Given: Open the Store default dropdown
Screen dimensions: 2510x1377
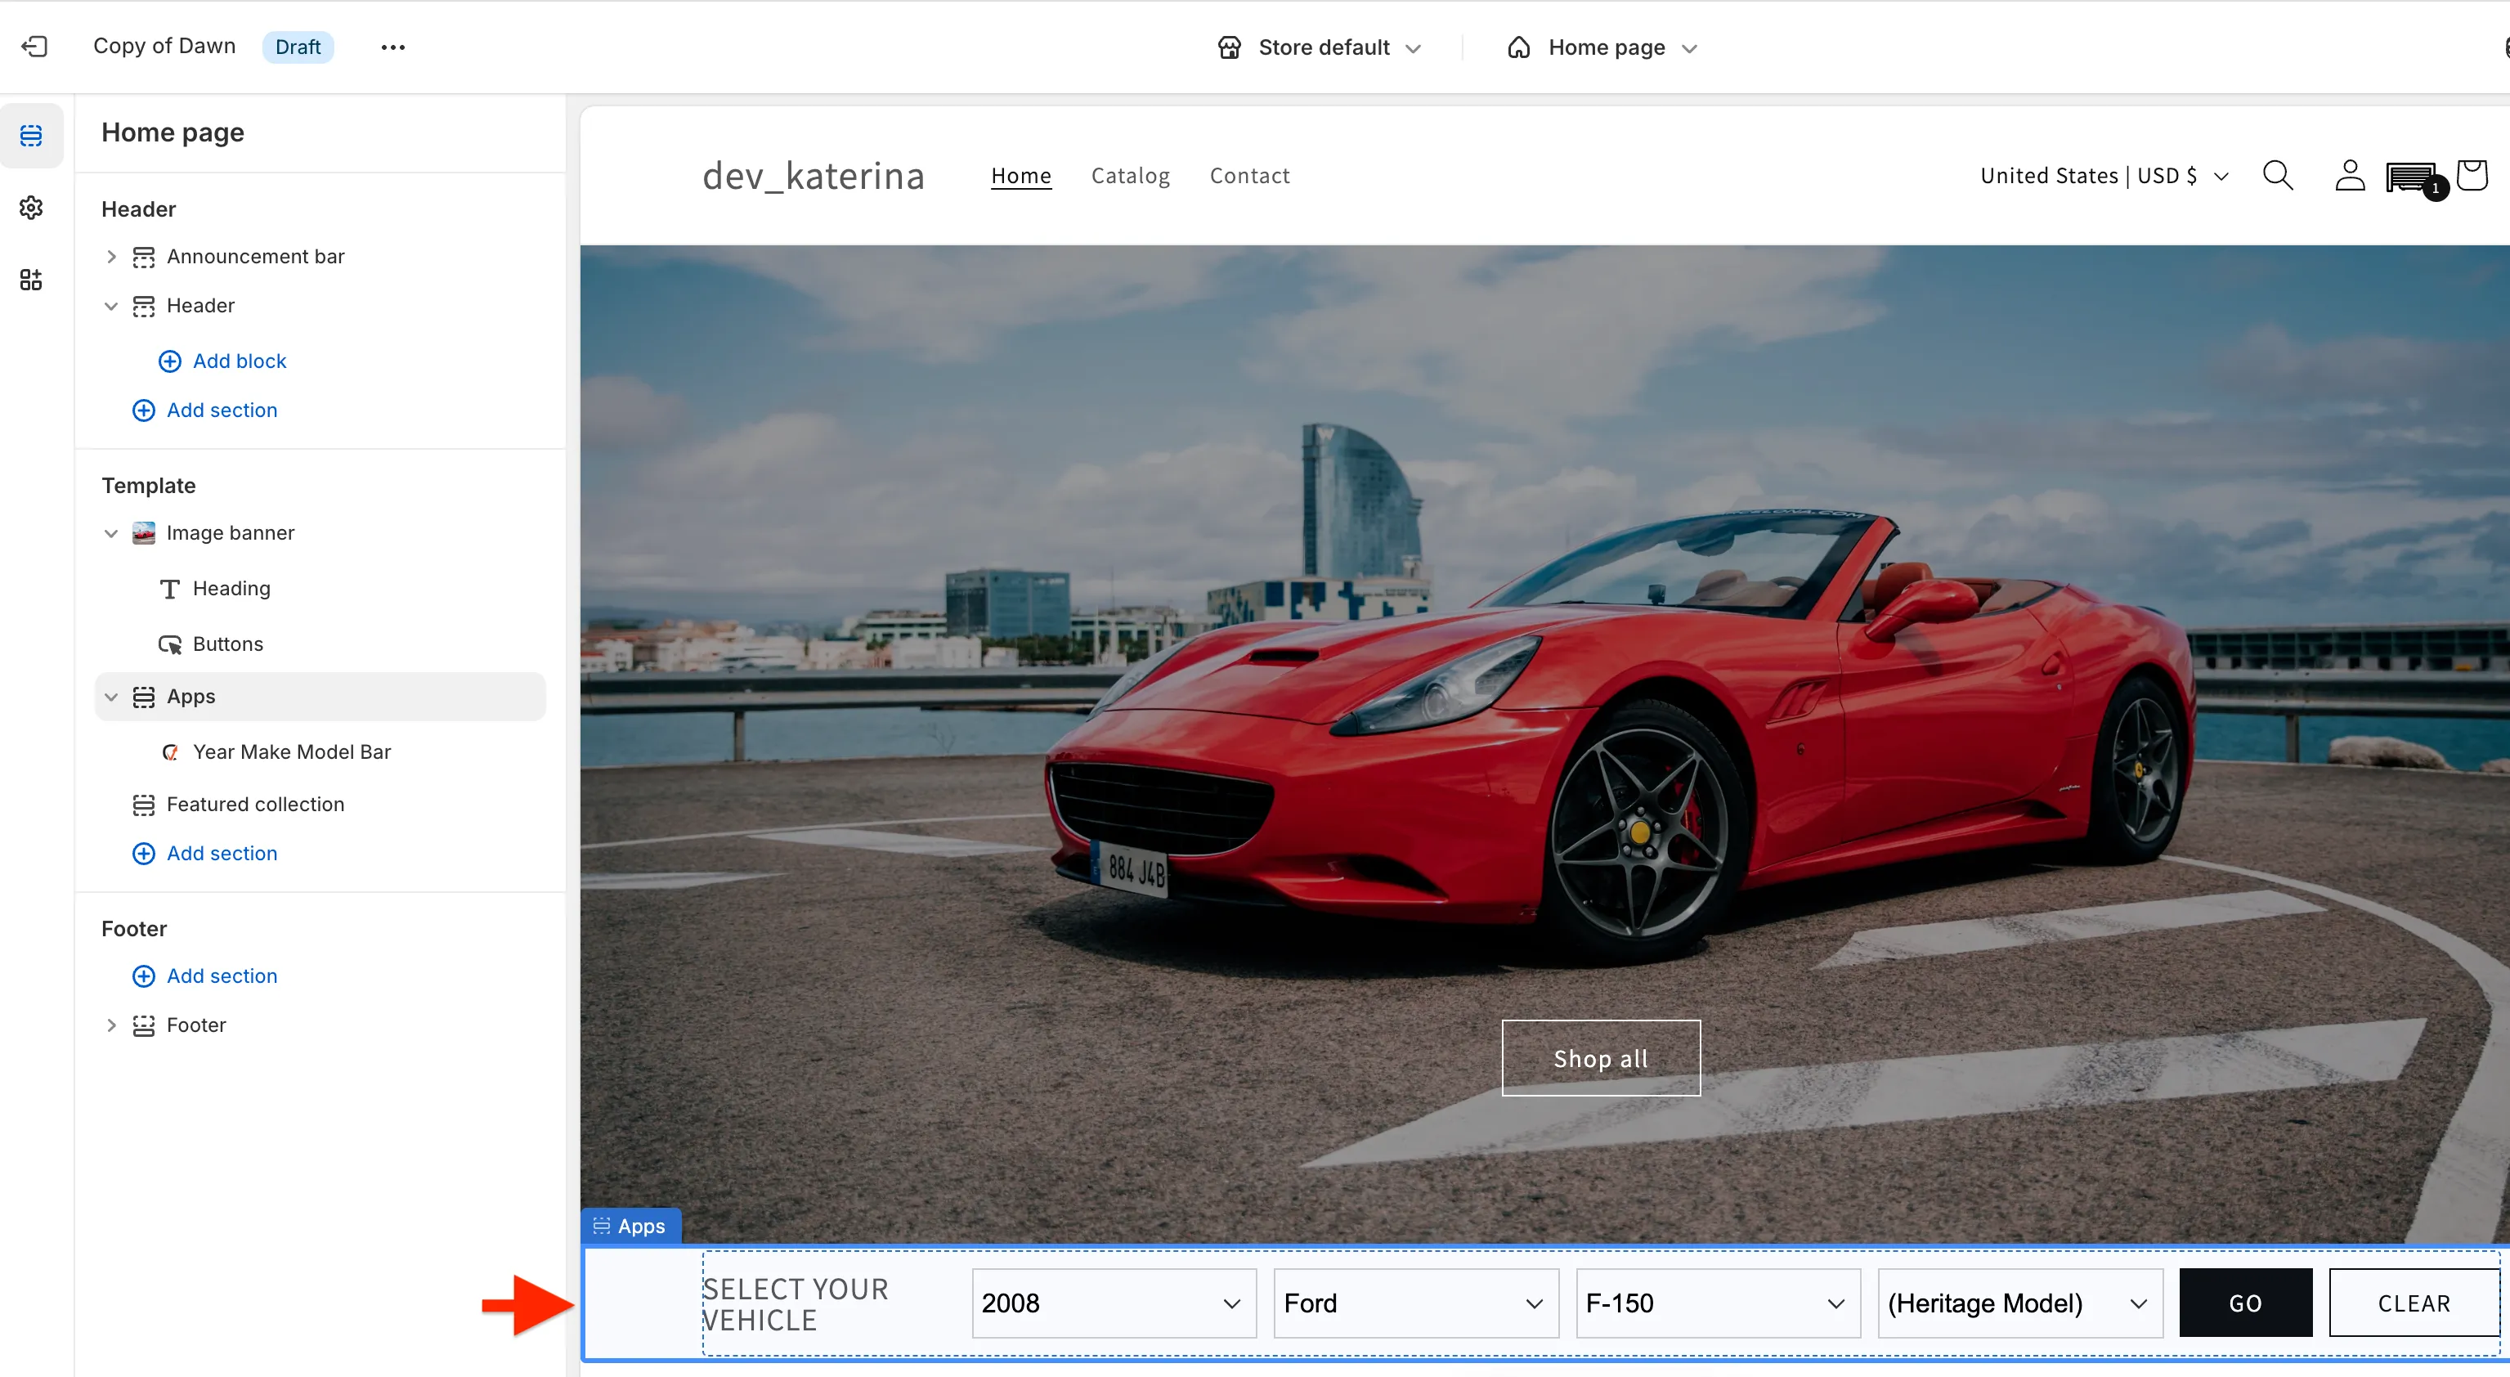Looking at the screenshot, I should (x=1320, y=47).
